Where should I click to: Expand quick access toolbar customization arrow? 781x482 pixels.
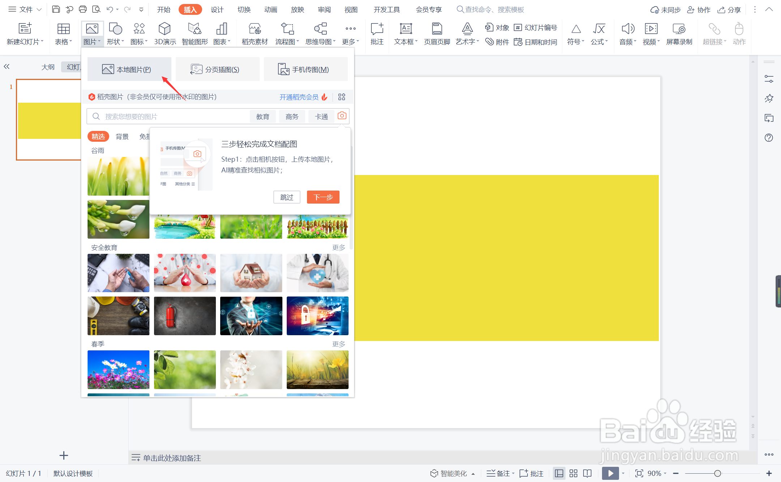coord(141,10)
